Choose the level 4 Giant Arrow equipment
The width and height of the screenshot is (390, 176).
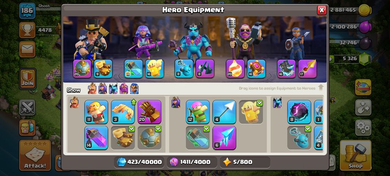click(x=224, y=112)
